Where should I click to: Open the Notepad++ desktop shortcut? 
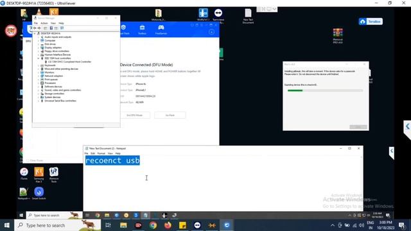pyautogui.click(x=24, y=194)
